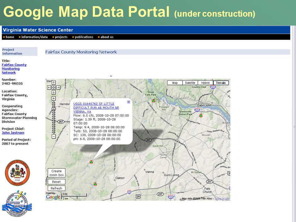This screenshot has width=296, height=222.
Task: Click the route 29 shield on map
Action: (138, 196)
